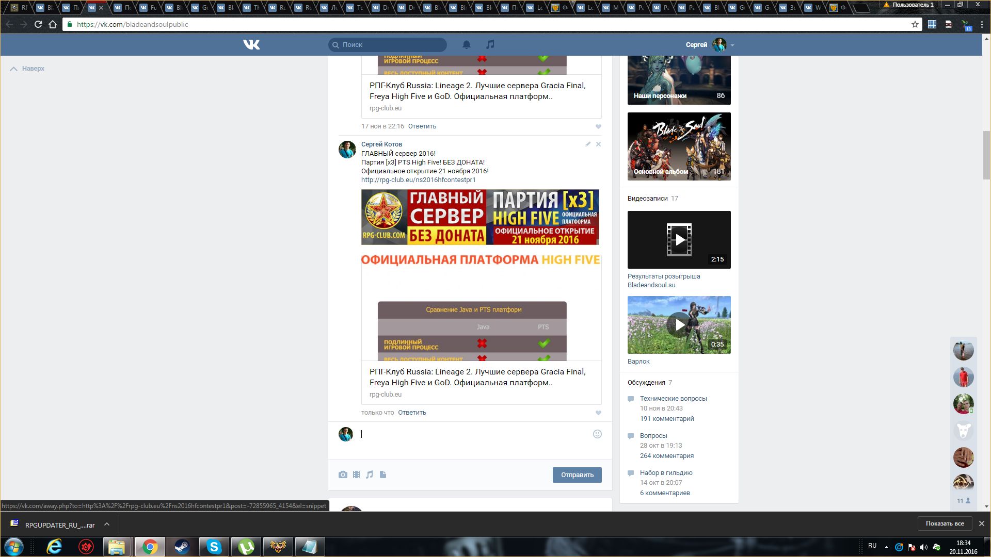Attach a video to the comment
This screenshot has height=557, width=991.
[356, 475]
